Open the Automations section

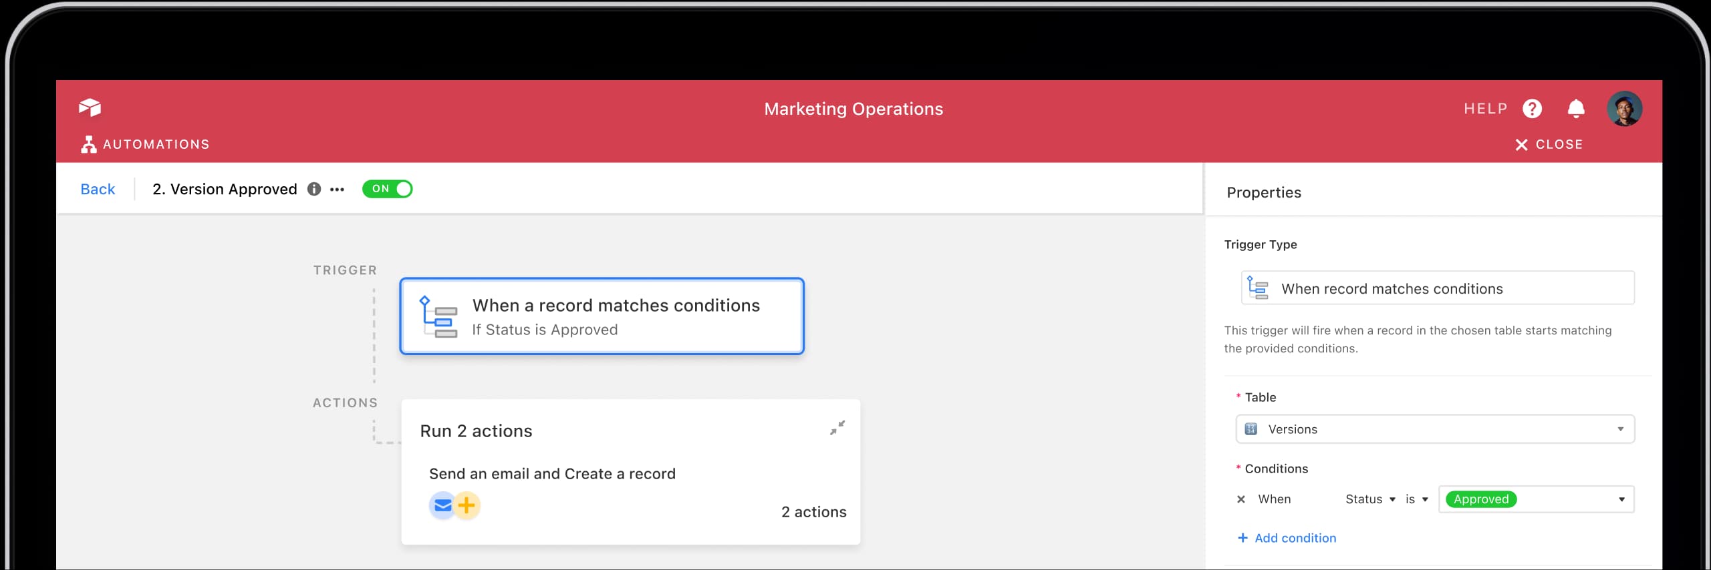point(145,144)
